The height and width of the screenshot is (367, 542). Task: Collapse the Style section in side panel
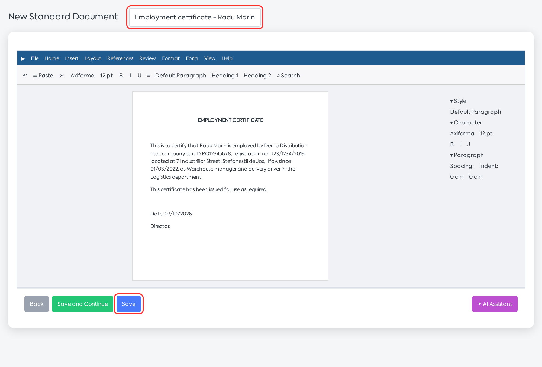pyautogui.click(x=458, y=101)
